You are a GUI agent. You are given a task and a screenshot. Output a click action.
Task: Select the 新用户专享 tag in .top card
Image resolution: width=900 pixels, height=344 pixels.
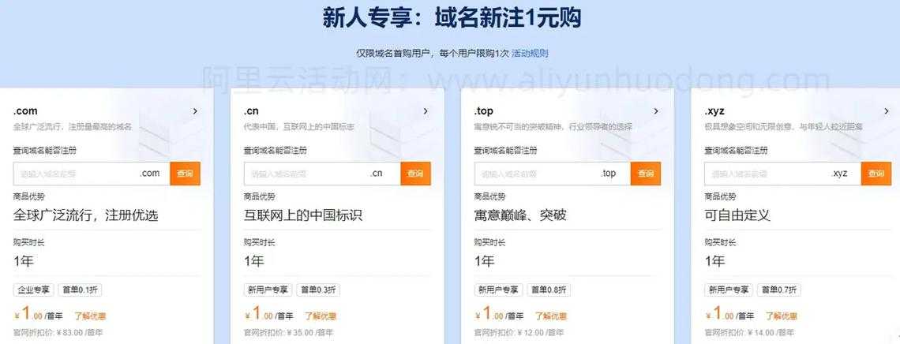click(x=498, y=290)
